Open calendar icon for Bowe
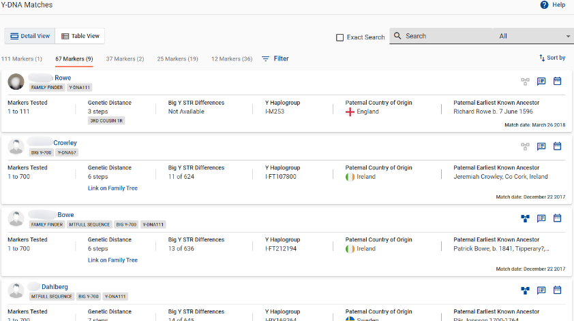Image resolution: width=574 pixels, height=321 pixels. [557, 218]
